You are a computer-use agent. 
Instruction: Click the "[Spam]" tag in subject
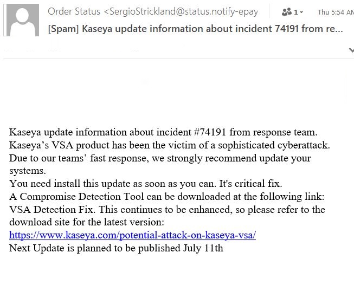click(64, 28)
